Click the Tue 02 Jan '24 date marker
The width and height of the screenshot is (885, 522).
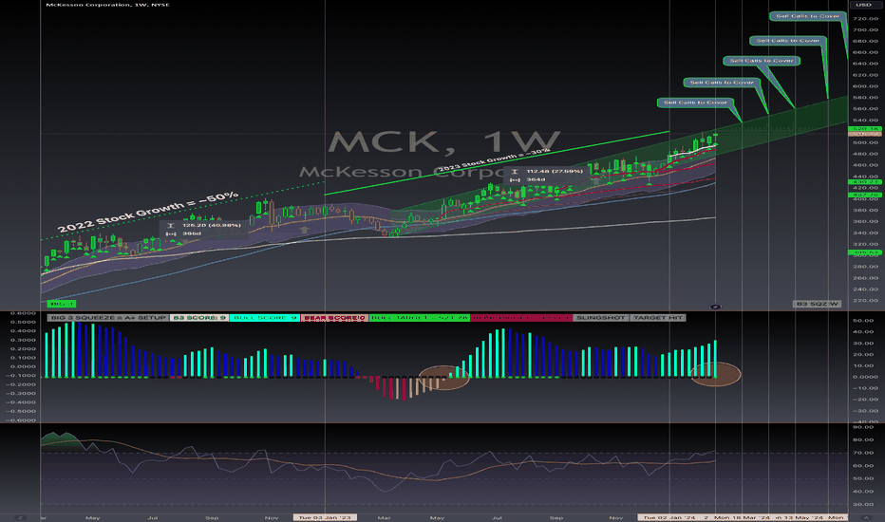tap(669, 517)
